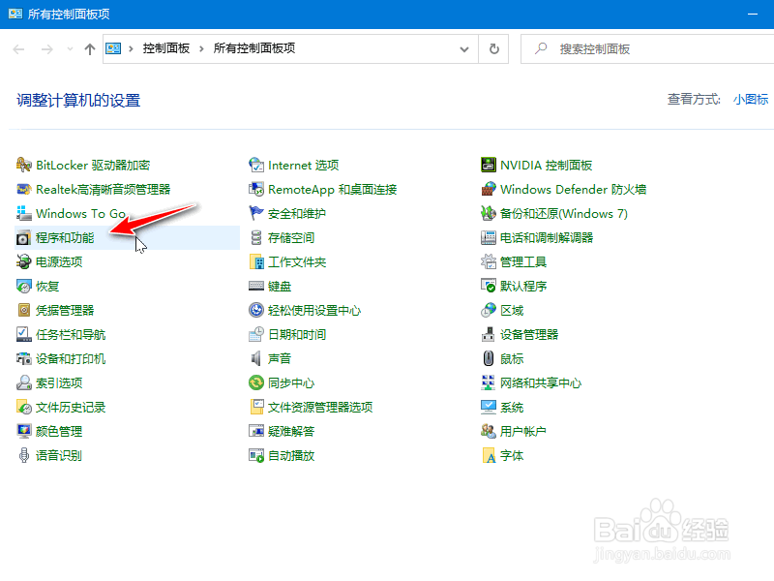774x581 pixels.
Task: Click the 程序和功能 icon
Action: [x=23, y=237]
